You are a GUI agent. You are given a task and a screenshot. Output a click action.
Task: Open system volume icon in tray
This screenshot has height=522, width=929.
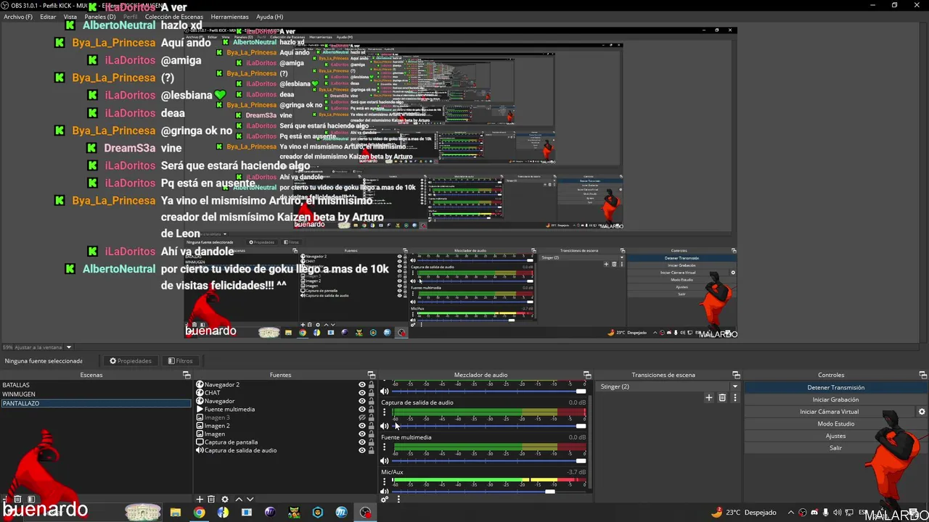coord(837,513)
